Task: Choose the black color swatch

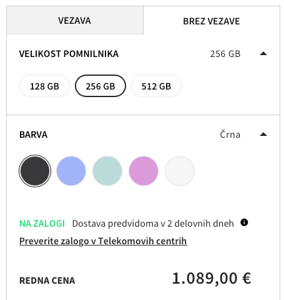Action: pyautogui.click(x=35, y=171)
